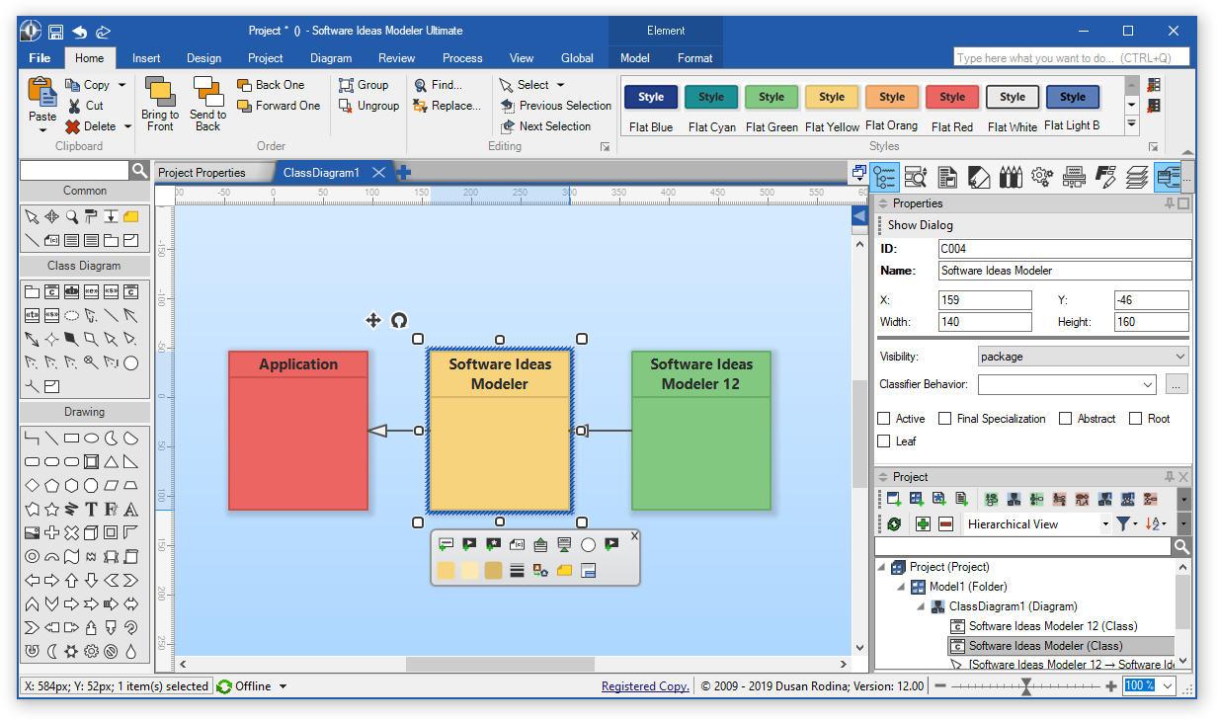Collapse the Model1 (Folder) tree node

pyautogui.click(x=900, y=587)
